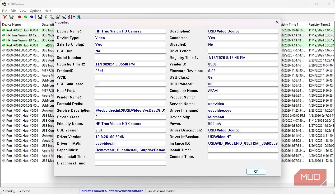The height and width of the screenshot is (194, 335).
Task: Click OK in the Properties dialog
Action: point(256,172)
